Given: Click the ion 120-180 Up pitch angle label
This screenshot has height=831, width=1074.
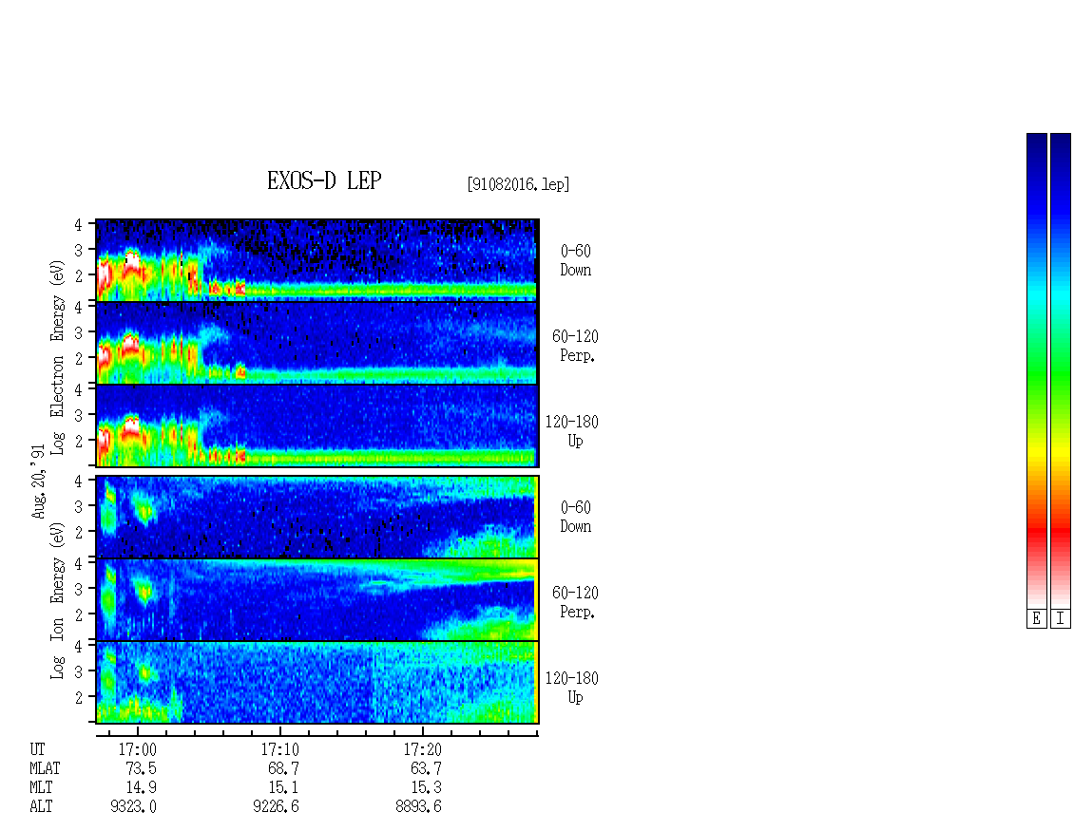Looking at the screenshot, I should point(572,688).
